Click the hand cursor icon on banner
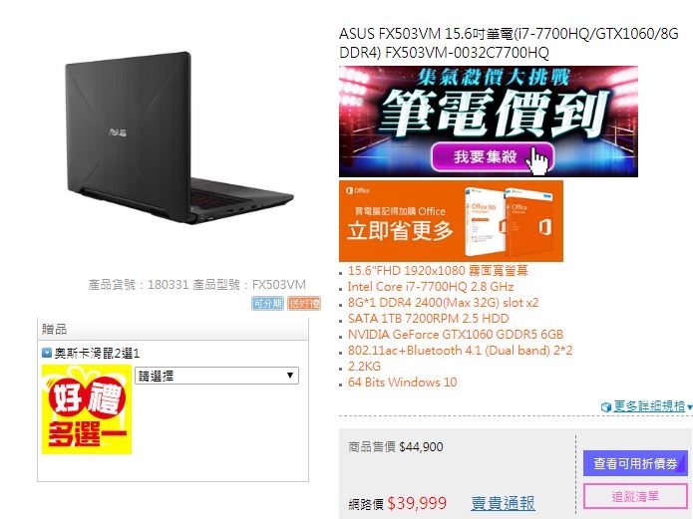693x519 pixels. coord(538,160)
